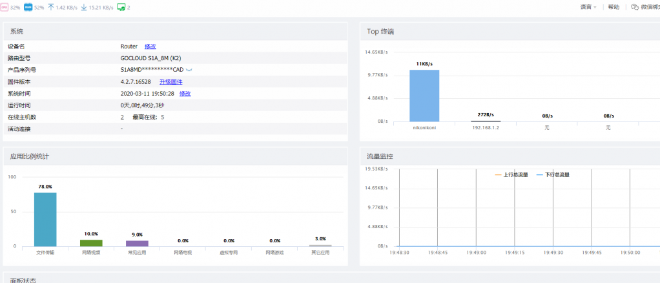Open online hosts count link showing 2
Screen dimensions: 660x283
122,117
